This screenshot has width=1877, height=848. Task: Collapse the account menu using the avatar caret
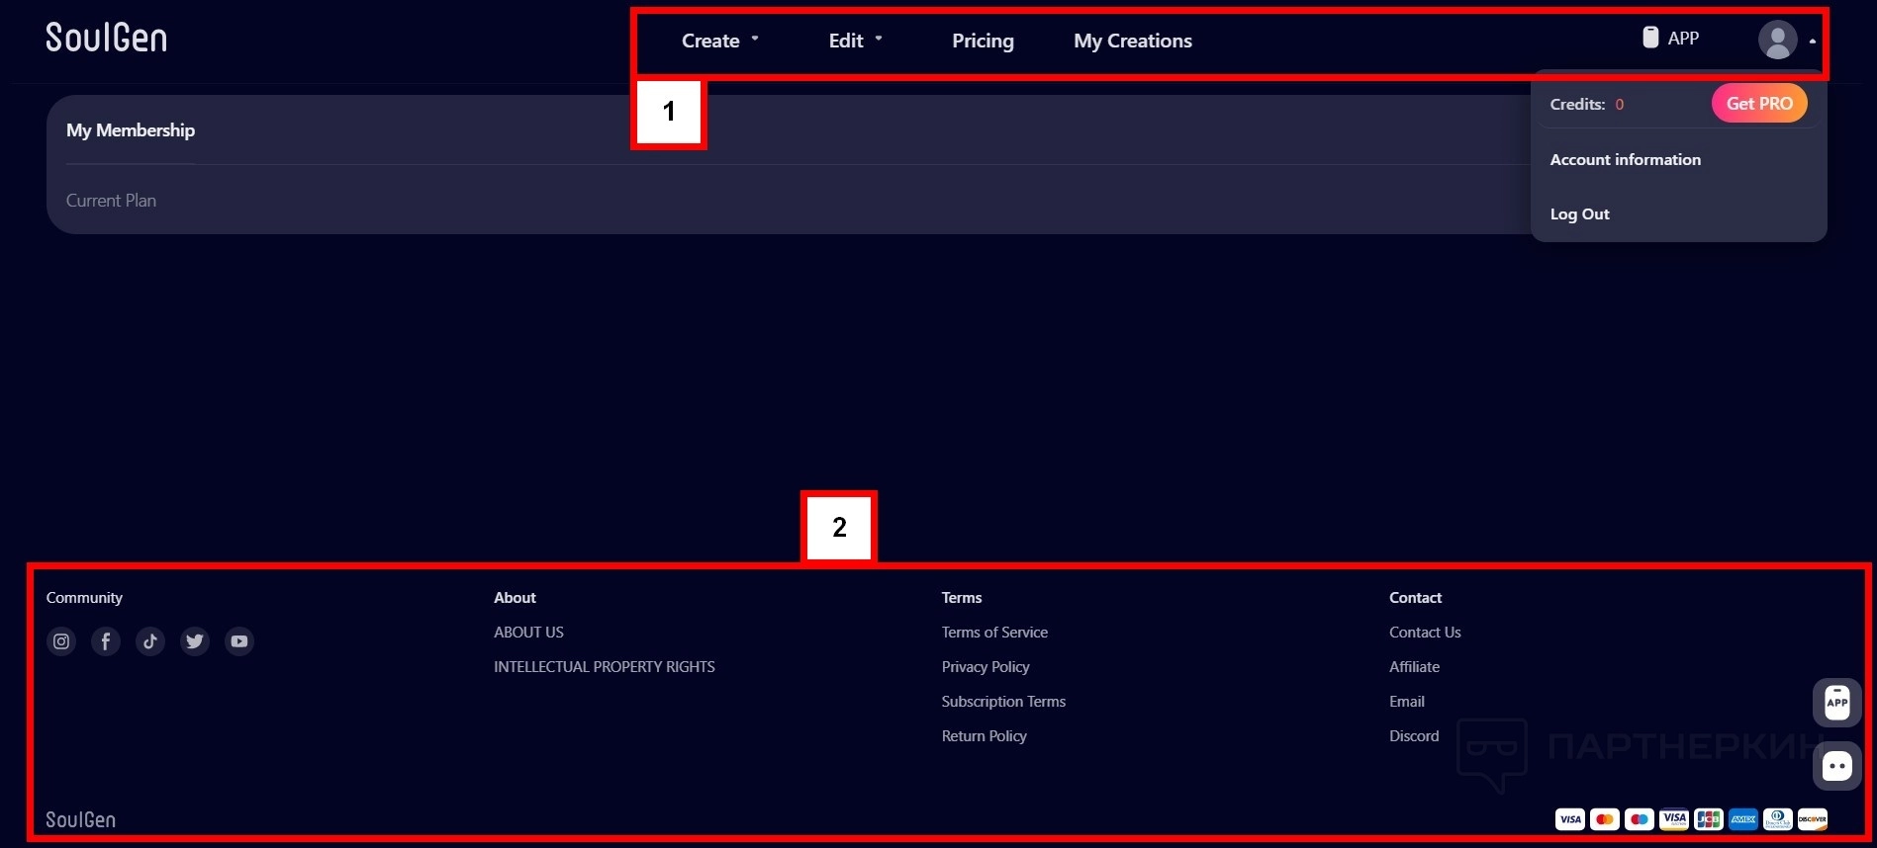tap(1812, 42)
